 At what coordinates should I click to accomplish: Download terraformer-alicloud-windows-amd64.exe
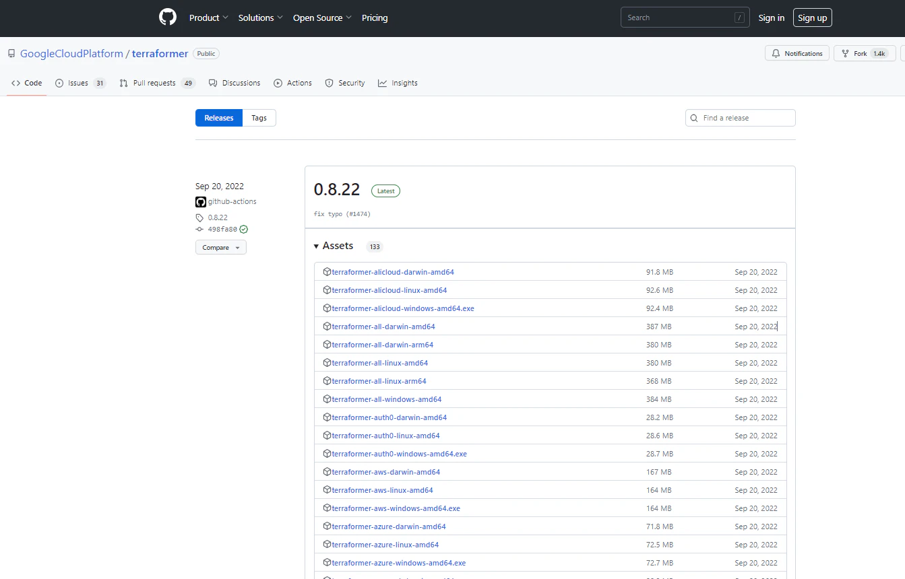tap(403, 308)
